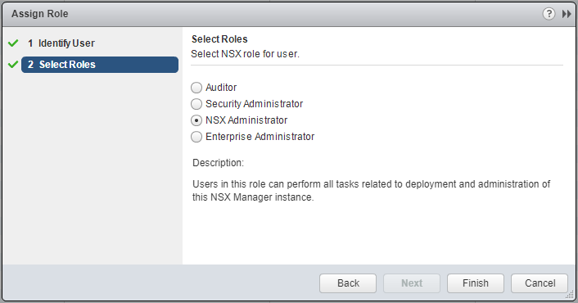Click the Back button
Image resolution: width=578 pixels, height=303 pixels.
(x=348, y=283)
